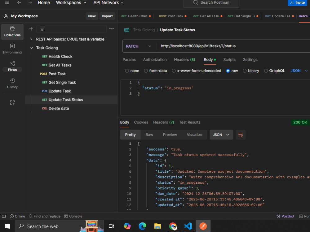The image size is (310, 232).
Task: Open Google Chrome from taskbar
Action: (x=173, y=226)
